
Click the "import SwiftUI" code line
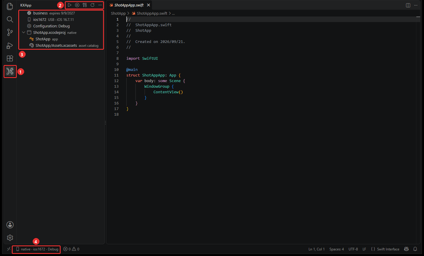pos(142,58)
